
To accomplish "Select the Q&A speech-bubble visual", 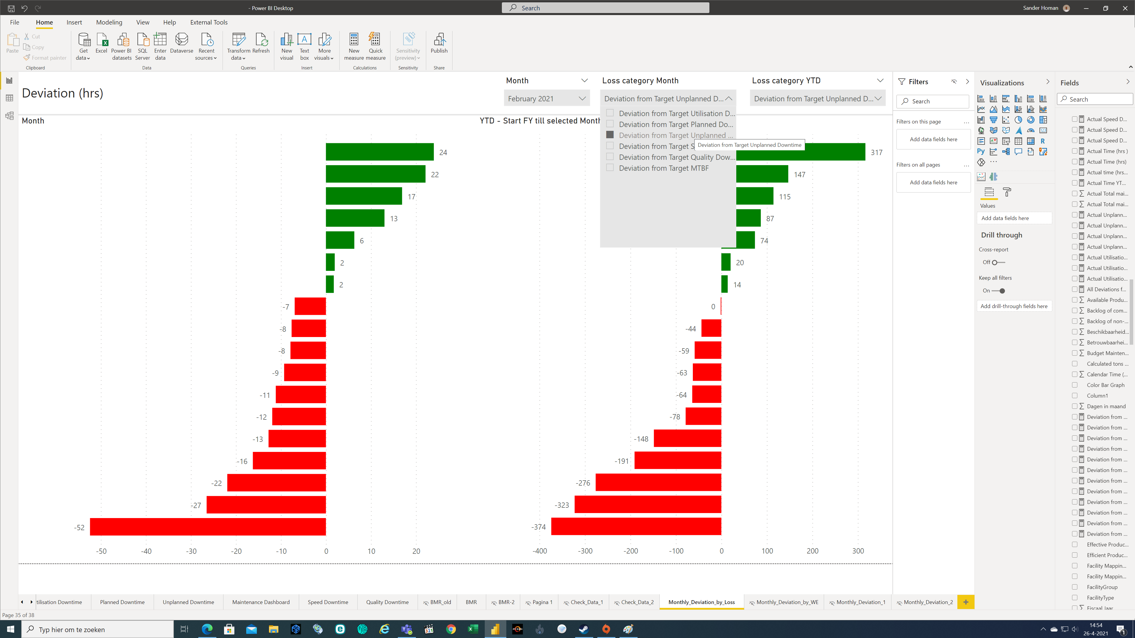I will [x=1018, y=152].
